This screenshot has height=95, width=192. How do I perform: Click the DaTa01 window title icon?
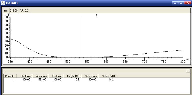(3, 3)
